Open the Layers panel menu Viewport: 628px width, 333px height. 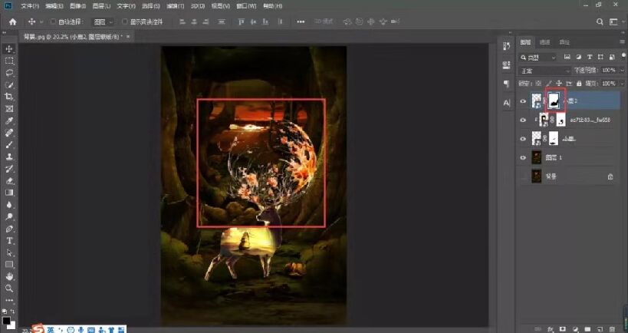622,41
